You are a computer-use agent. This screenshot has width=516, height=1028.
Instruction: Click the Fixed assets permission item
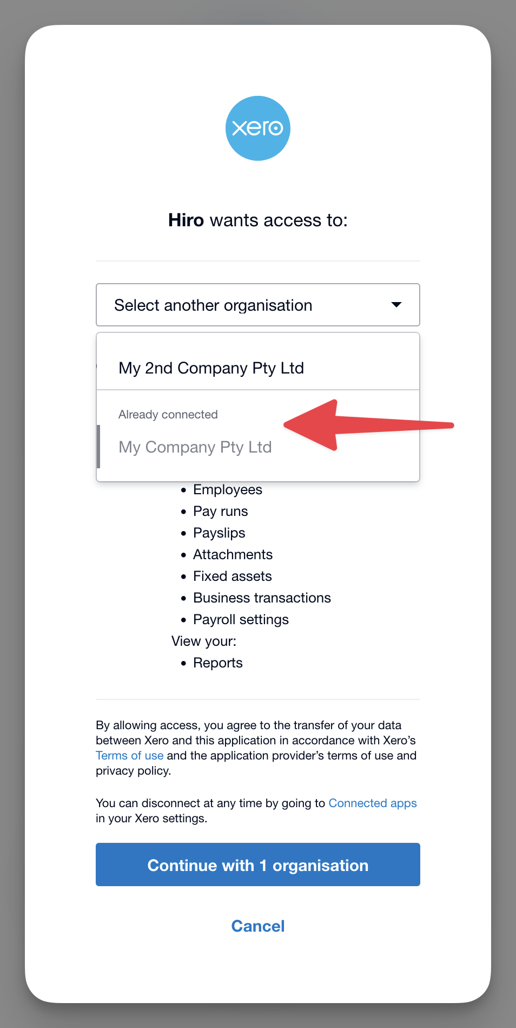pos(232,577)
